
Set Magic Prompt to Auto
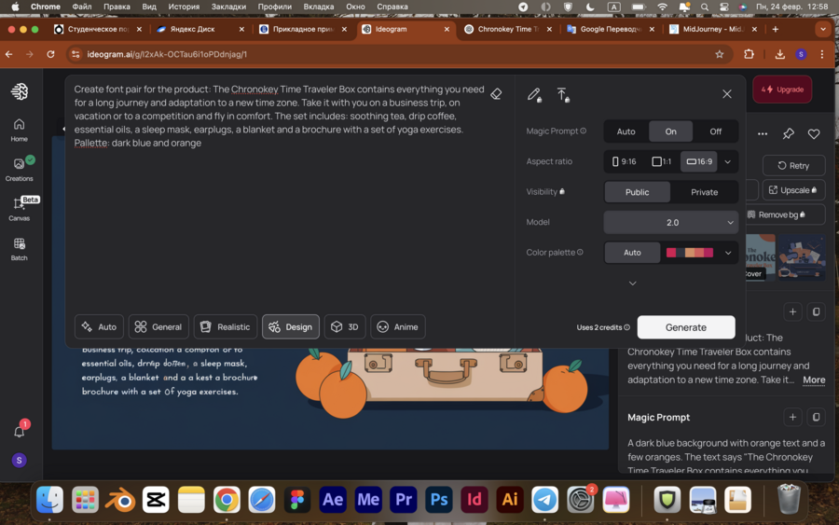click(x=626, y=131)
